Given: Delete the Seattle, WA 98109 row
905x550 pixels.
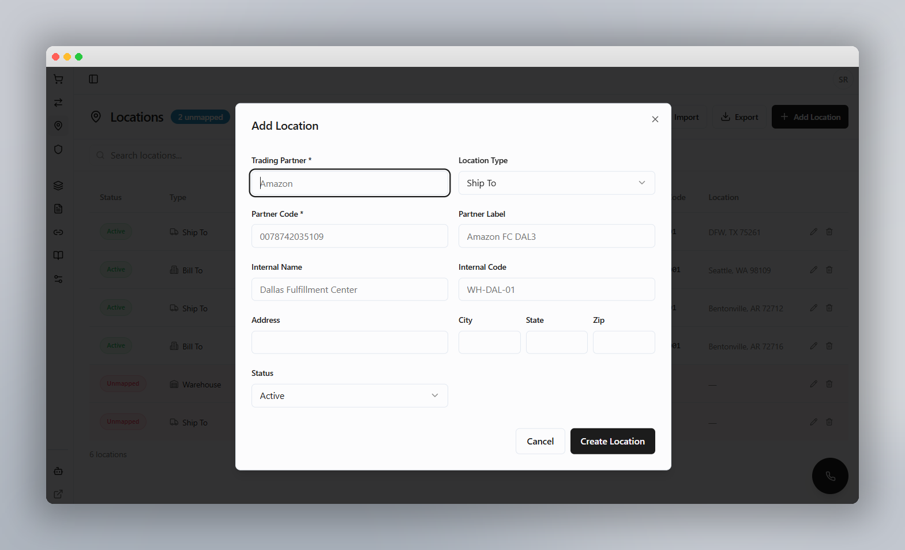Looking at the screenshot, I should coord(829,270).
